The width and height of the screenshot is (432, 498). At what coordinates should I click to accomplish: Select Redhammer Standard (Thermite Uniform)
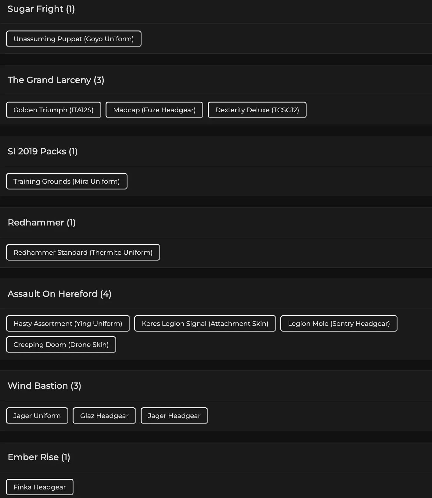(83, 252)
